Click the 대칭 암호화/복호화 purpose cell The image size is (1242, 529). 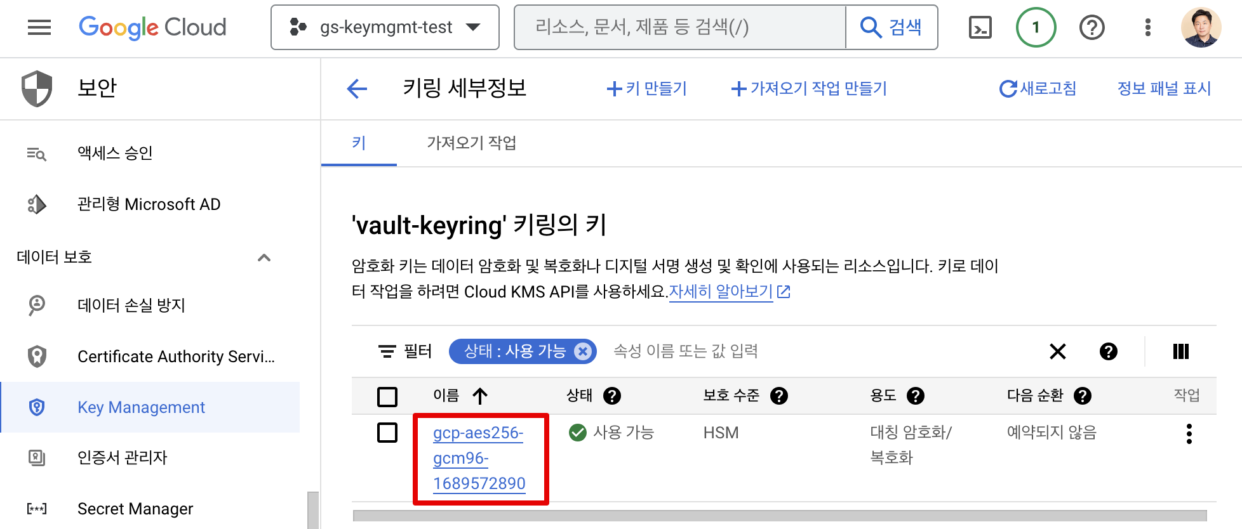click(911, 445)
